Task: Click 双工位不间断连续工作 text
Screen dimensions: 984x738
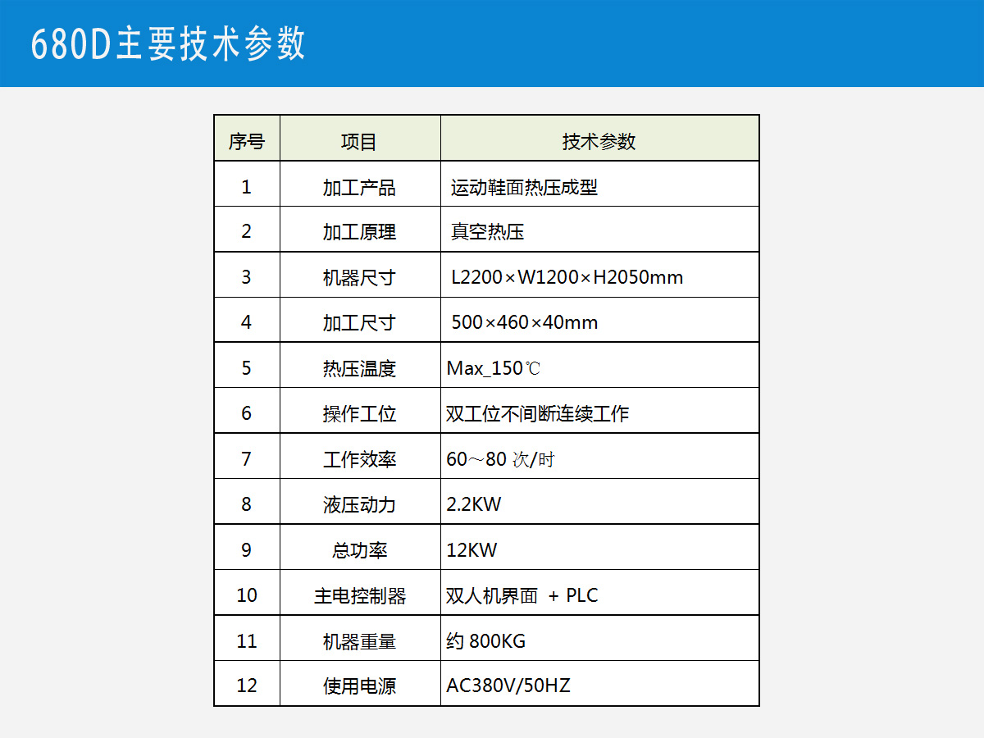Action: point(537,414)
